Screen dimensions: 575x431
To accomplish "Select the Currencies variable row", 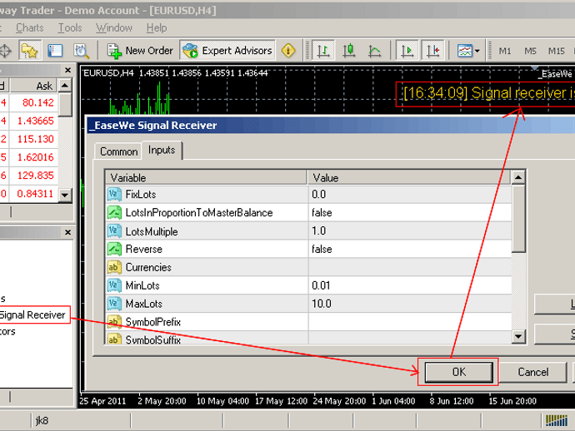I will tap(207, 267).
